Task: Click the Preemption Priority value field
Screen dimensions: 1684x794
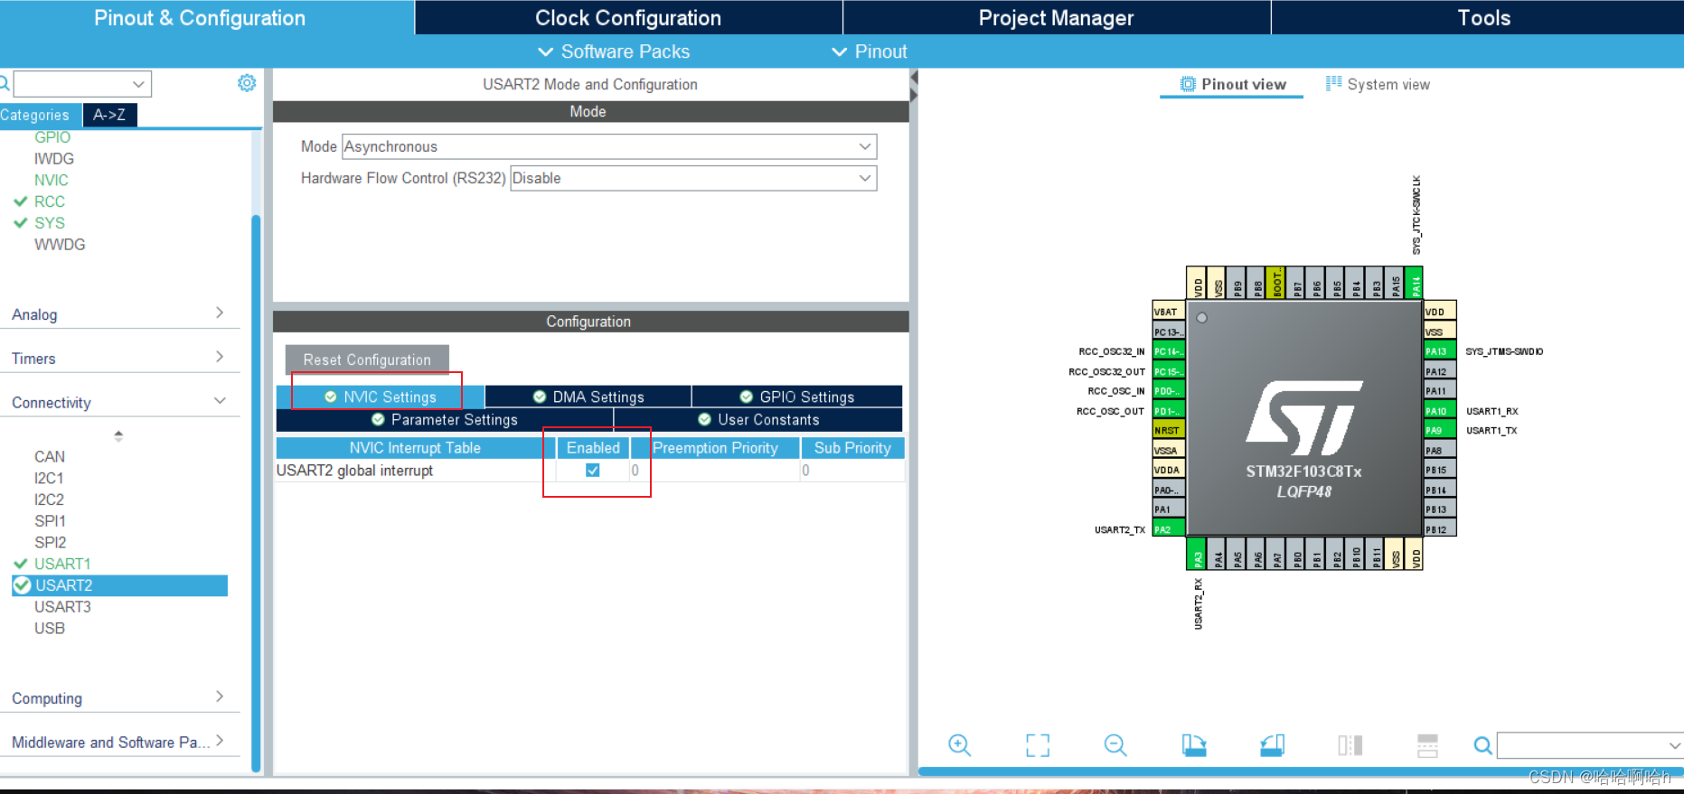Action: coord(714,471)
